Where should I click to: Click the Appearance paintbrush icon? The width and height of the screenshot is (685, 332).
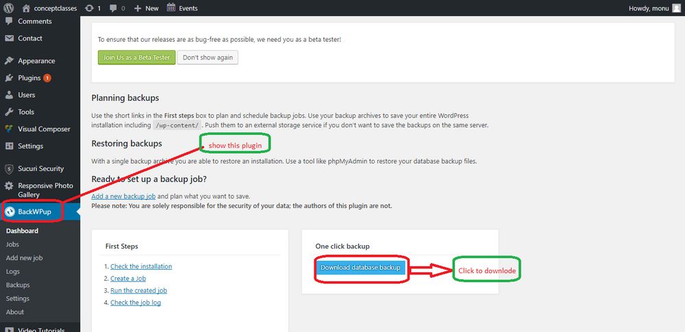click(x=9, y=61)
